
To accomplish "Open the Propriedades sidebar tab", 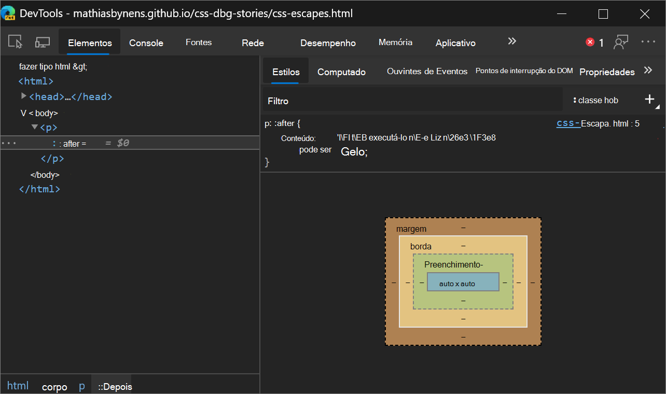I will (607, 72).
